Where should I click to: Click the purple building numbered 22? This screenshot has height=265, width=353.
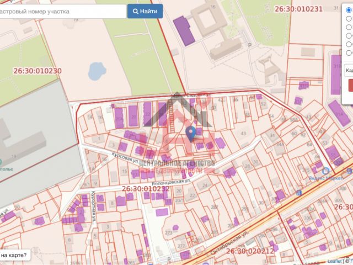click(x=147, y=114)
